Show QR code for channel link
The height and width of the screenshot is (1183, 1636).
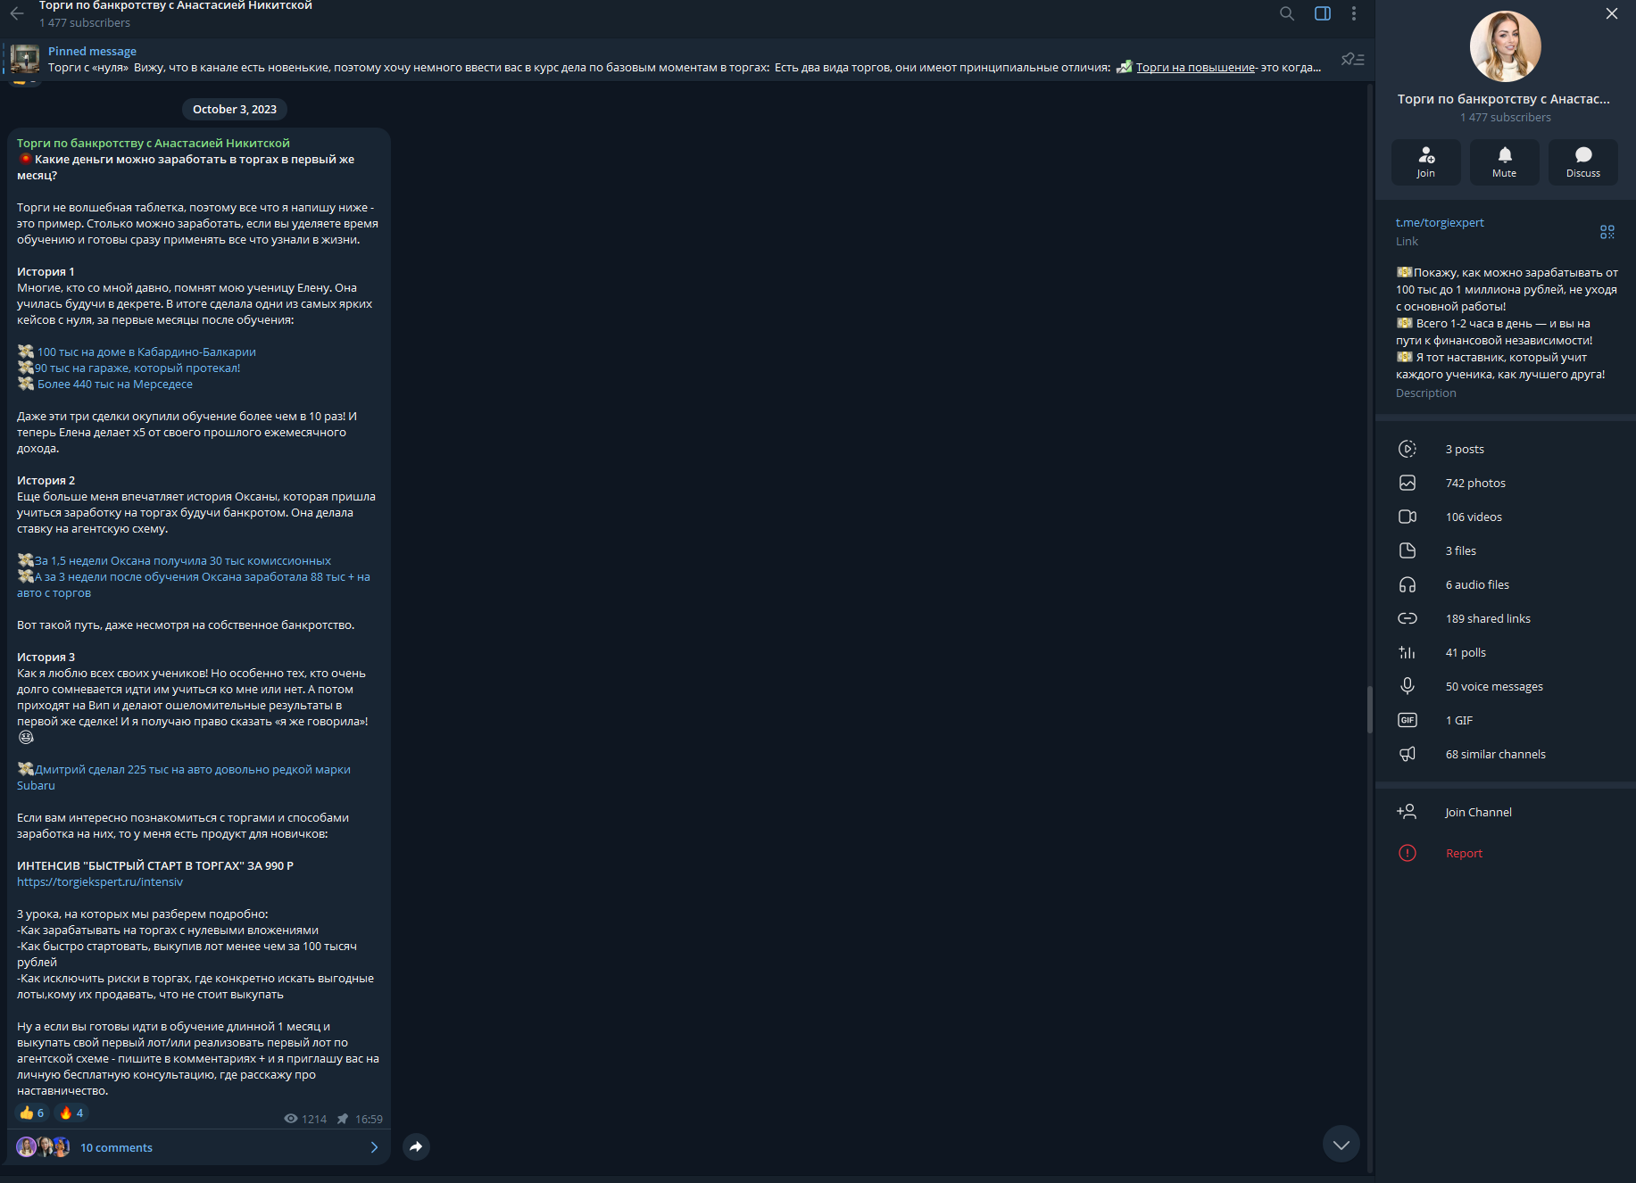1607,232
